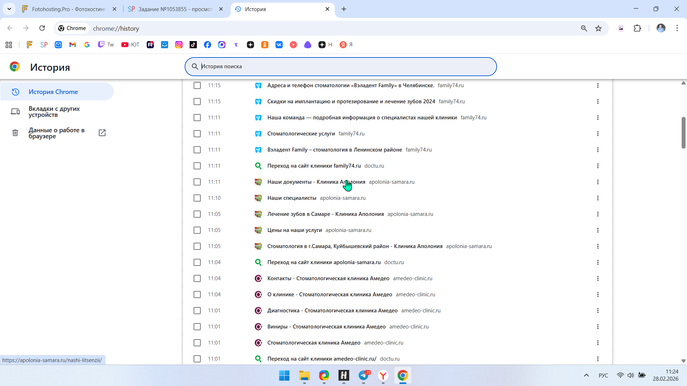Open the Gmail bookmark icon
687x386 pixels.
[x=73, y=45]
